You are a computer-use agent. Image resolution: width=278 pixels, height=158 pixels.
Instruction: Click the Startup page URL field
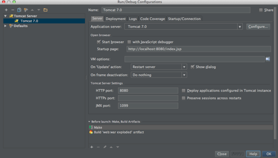pos(199,49)
